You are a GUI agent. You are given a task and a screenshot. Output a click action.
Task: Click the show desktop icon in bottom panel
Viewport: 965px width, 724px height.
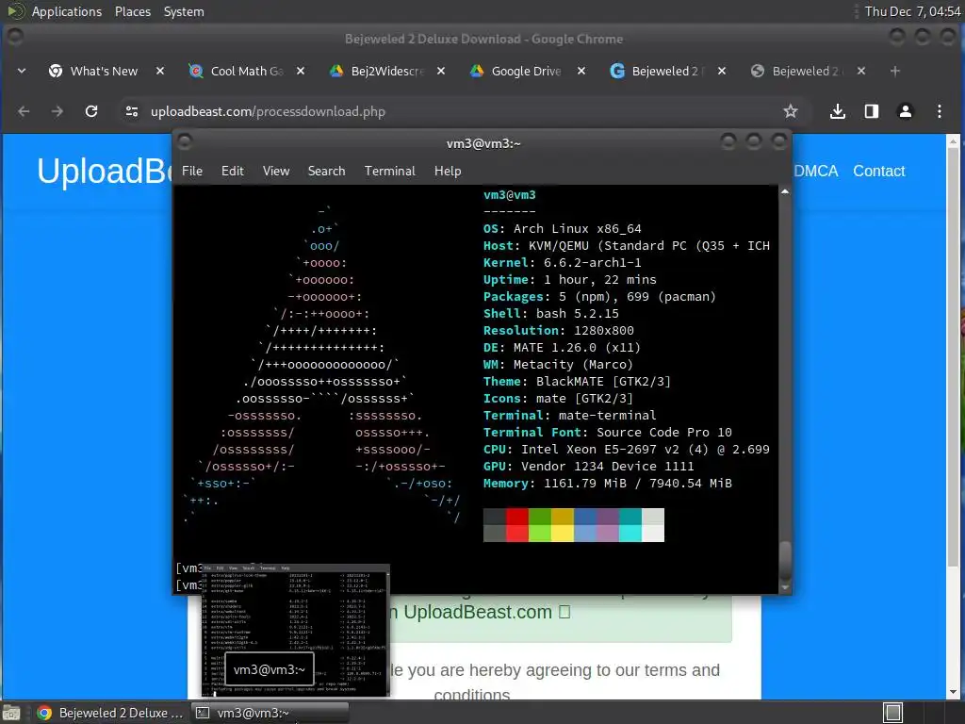point(11,713)
